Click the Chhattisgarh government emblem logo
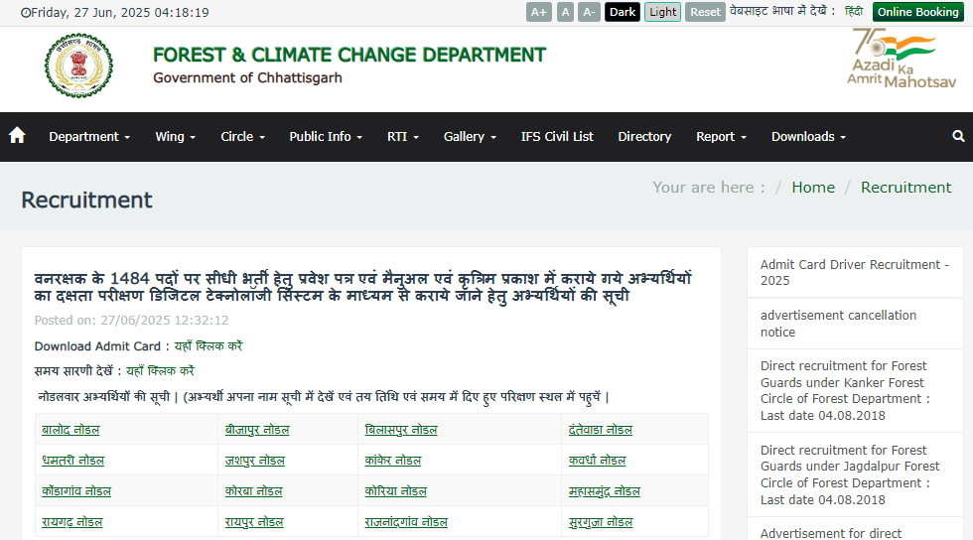The width and height of the screenshot is (973, 540). click(78, 66)
